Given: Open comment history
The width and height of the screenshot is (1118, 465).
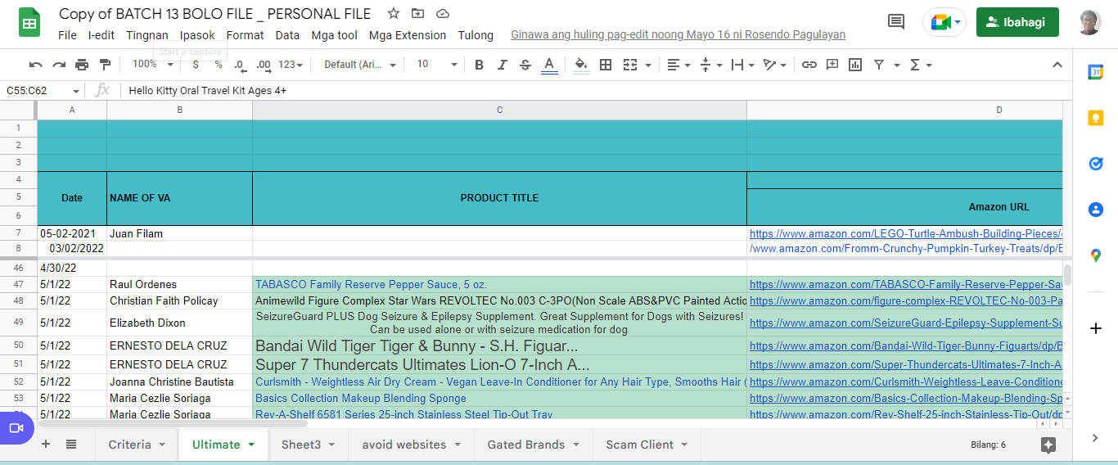Looking at the screenshot, I should click(896, 22).
